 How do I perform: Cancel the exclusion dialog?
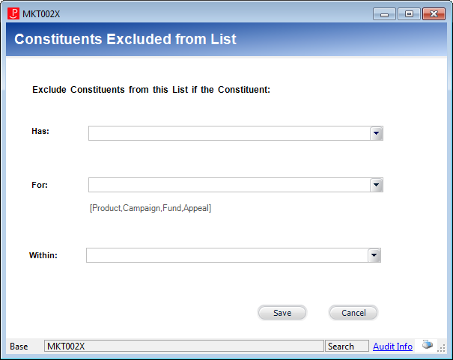click(353, 313)
